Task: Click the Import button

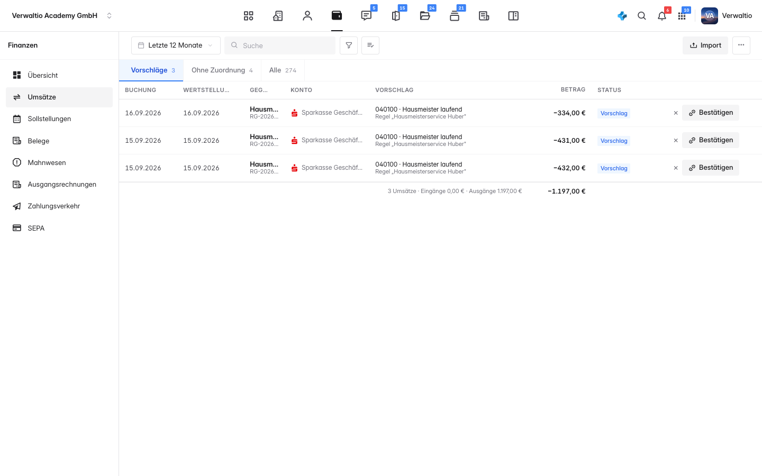Action: coord(705,45)
